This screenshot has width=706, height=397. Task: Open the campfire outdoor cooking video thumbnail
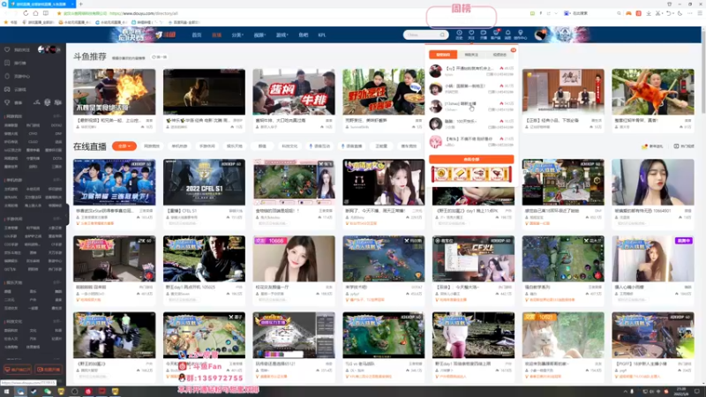point(115,92)
